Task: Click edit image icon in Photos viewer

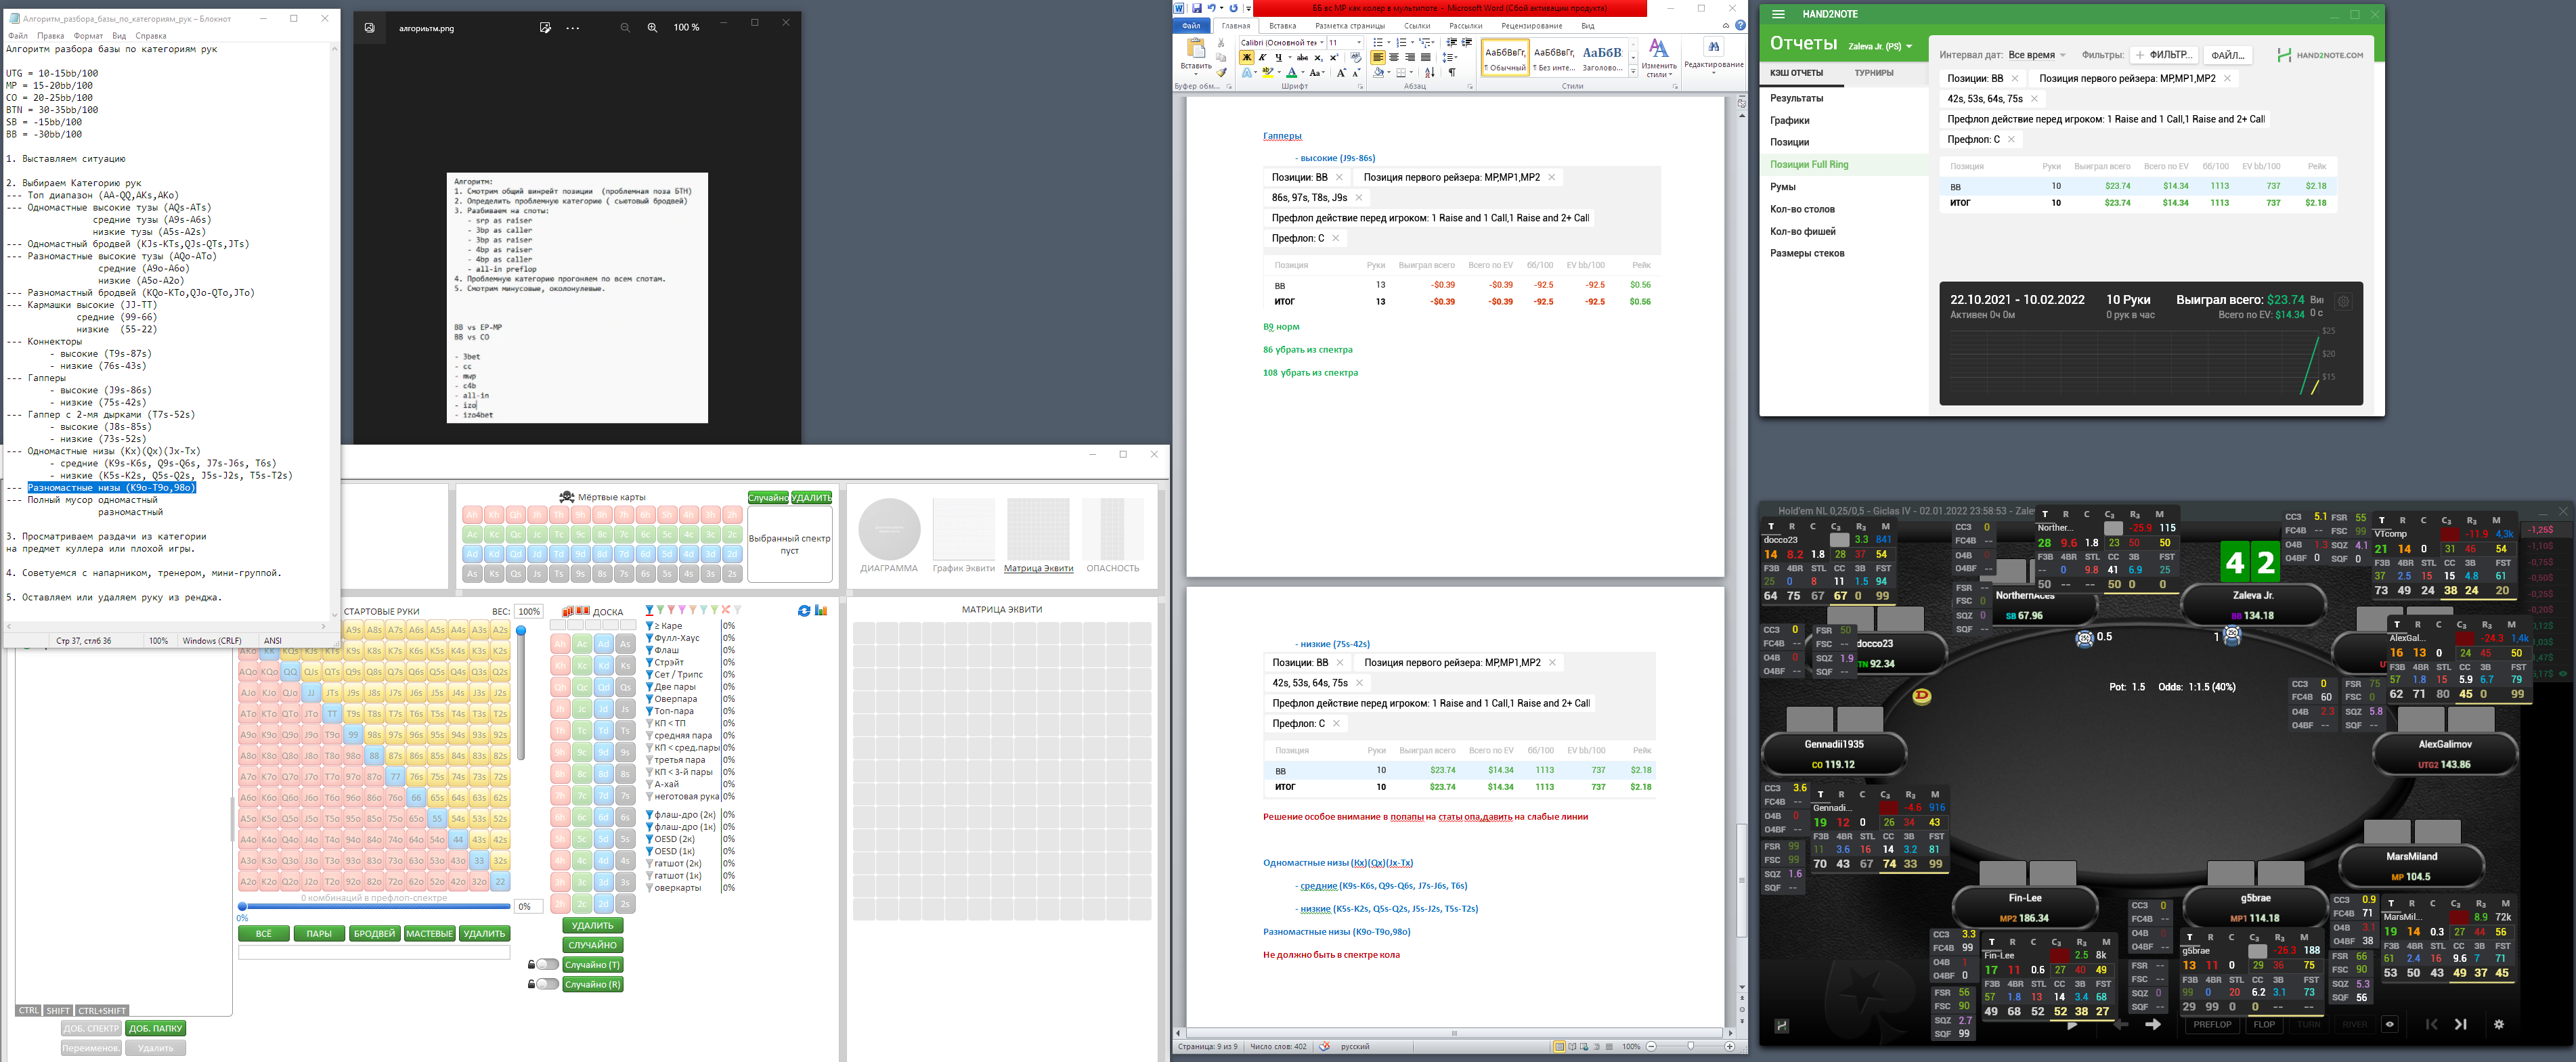Action: pyautogui.click(x=545, y=28)
